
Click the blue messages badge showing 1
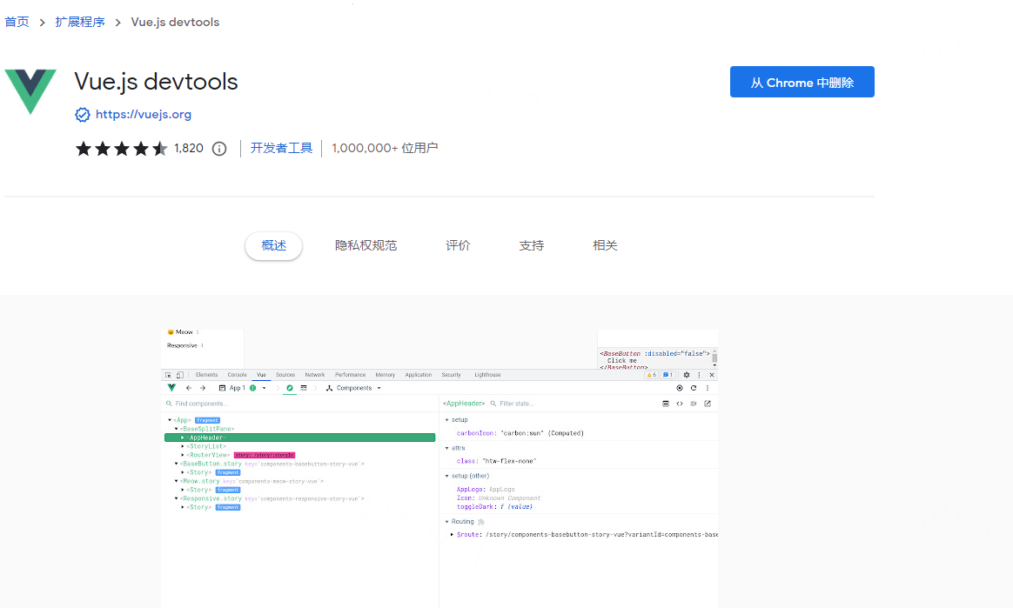click(668, 375)
